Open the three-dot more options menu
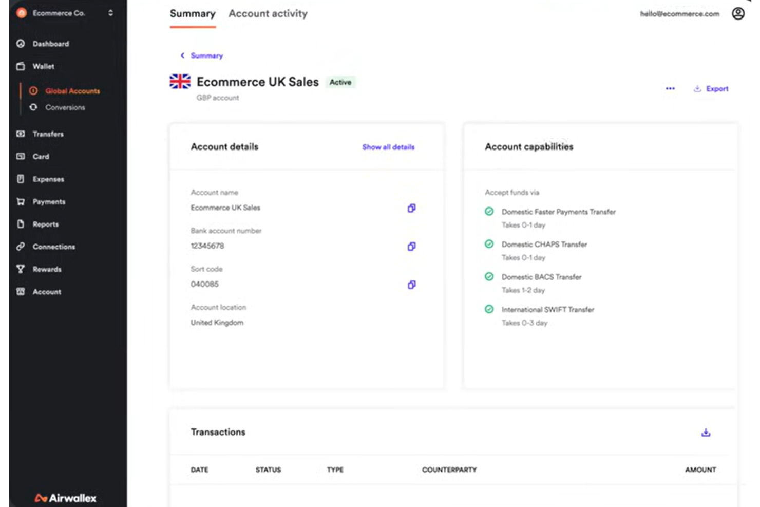Viewport: 760px width, 507px height. coord(670,88)
